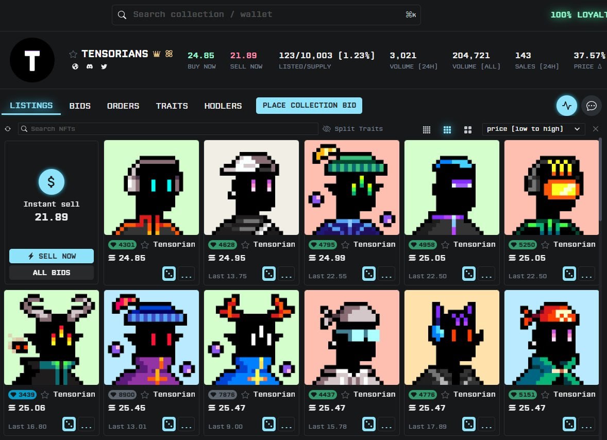Refresh listings with the reload icon
This screenshot has width=607, height=440.
pyautogui.click(x=8, y=129)
